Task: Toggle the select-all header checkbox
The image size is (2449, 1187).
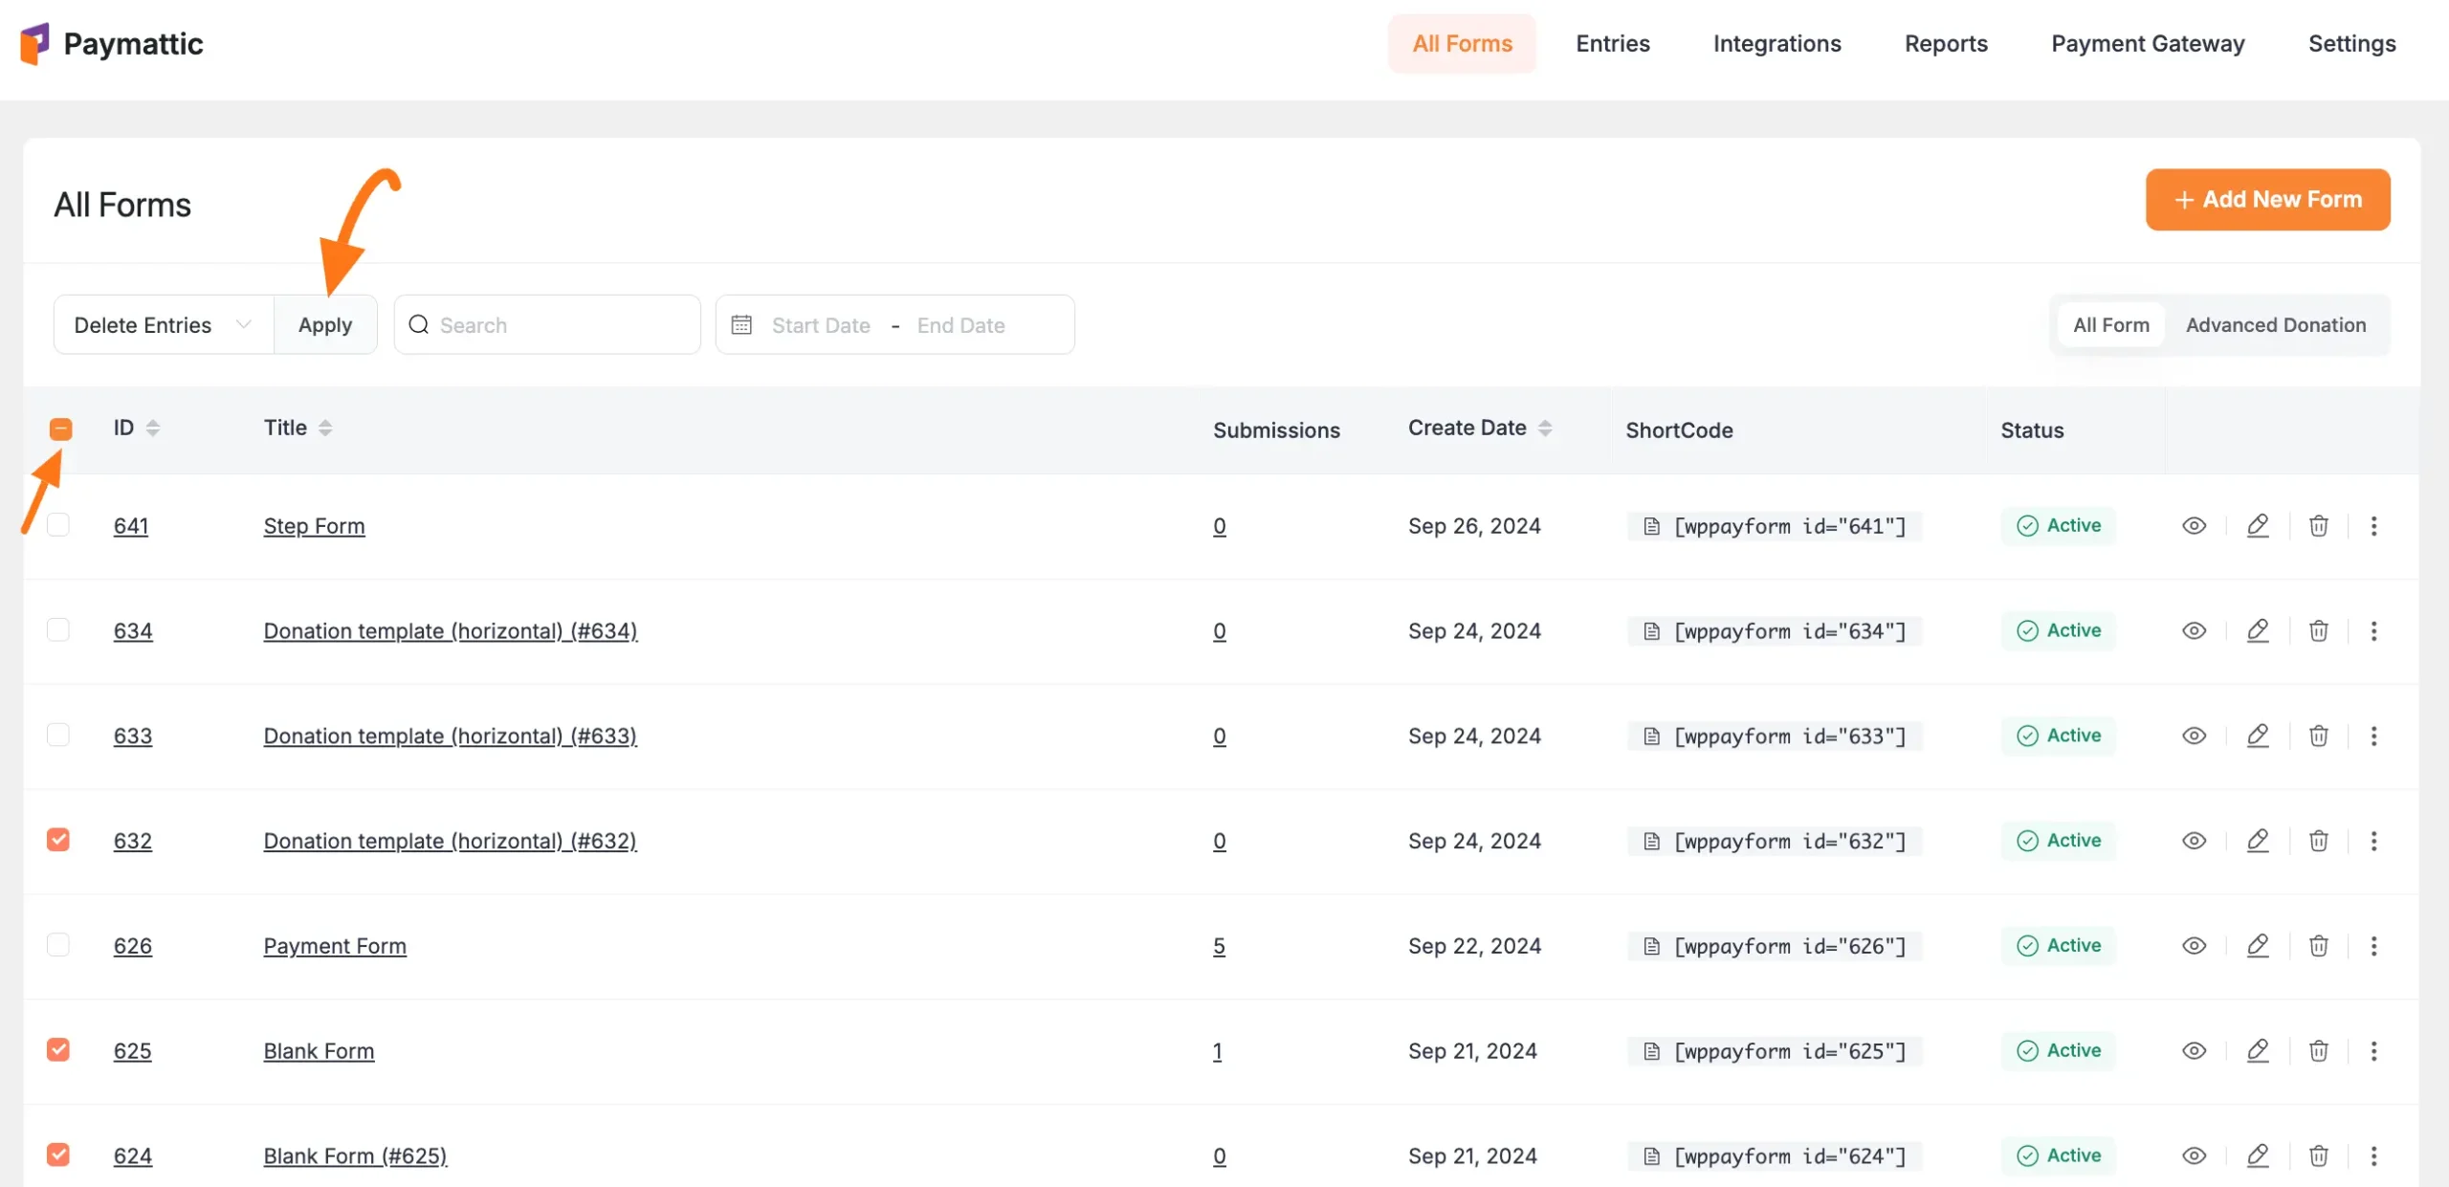Action: tap(60, 429)
